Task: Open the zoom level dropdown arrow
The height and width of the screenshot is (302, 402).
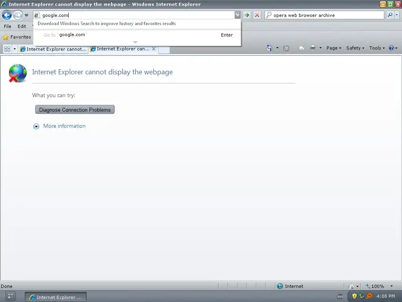Action: 391,286
